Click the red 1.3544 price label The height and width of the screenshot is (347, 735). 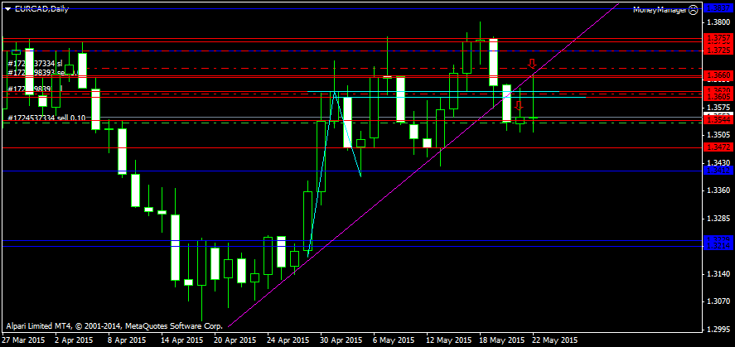coord(718,121)
